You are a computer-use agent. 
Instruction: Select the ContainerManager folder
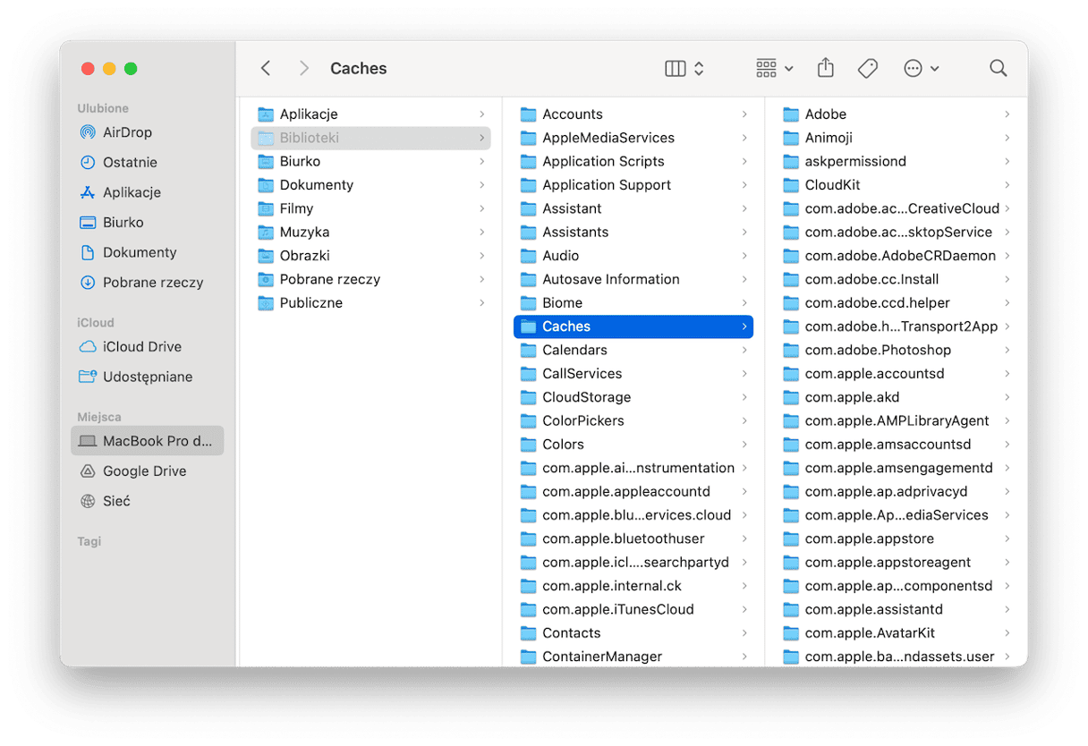[x=633, y=657]
